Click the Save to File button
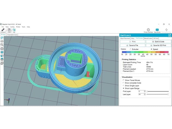Viewport: 172px width, 129px height. 133,45
